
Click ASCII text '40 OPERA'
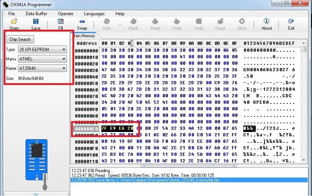tap(256, 102)
